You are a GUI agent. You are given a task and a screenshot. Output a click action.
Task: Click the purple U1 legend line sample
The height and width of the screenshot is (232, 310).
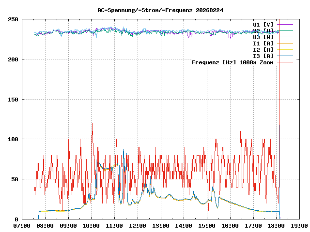[x=285, y=24]
